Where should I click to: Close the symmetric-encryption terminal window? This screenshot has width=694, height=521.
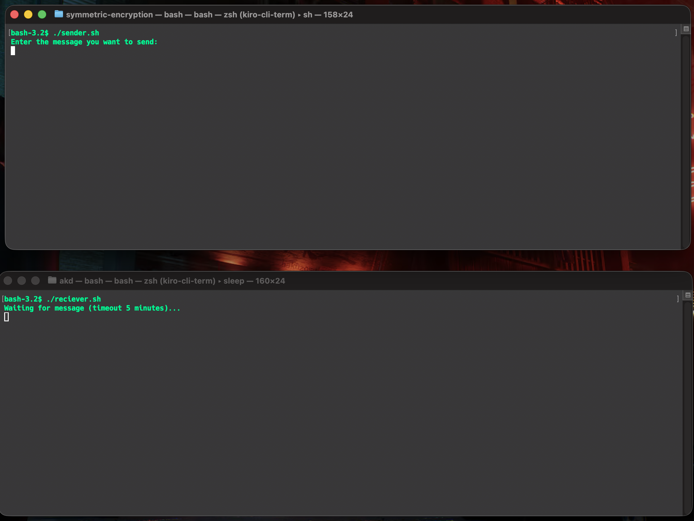pos(14,14)
